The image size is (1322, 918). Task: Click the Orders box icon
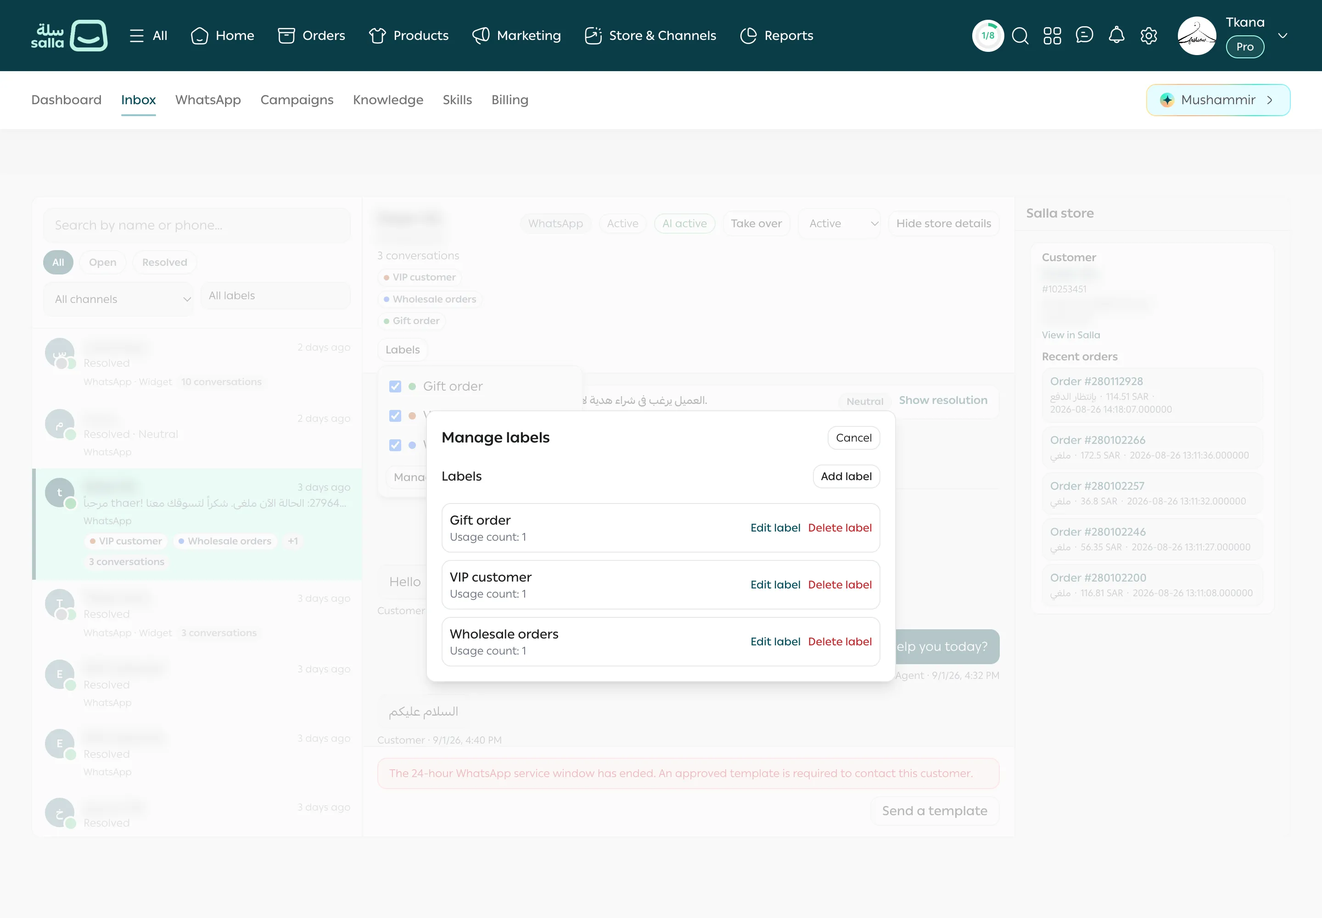[x=286, y=36]
